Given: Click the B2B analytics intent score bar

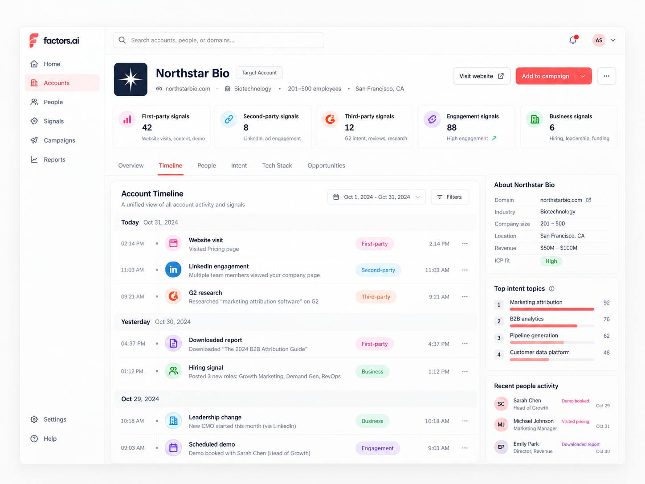Looking at the screenshot, I should click(552, 326).
